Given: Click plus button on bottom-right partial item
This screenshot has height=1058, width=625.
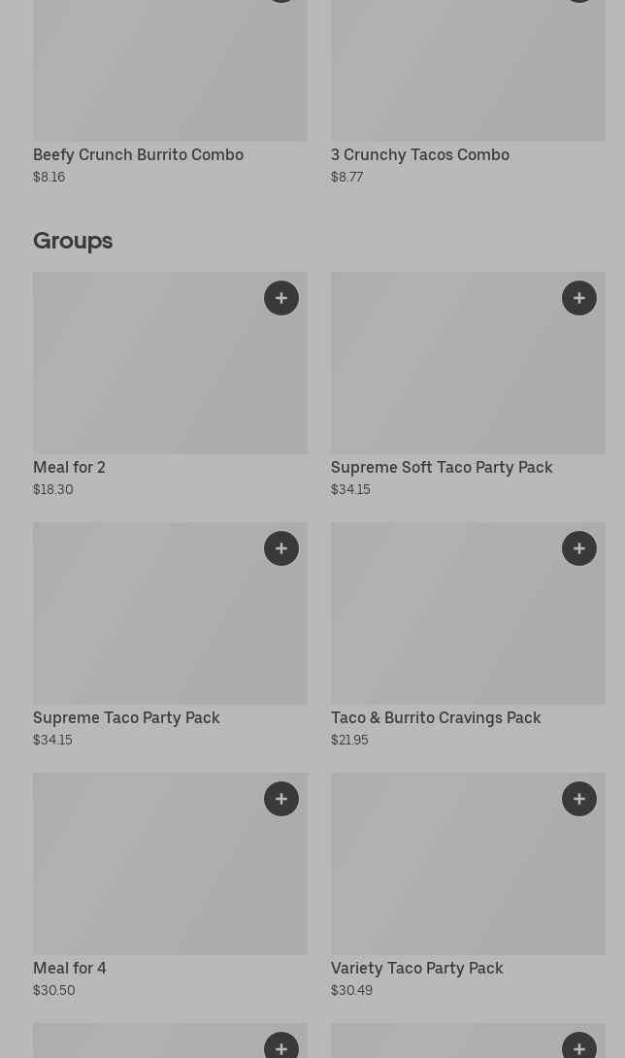Looking at the screenshot, I should click(579, 1046).
